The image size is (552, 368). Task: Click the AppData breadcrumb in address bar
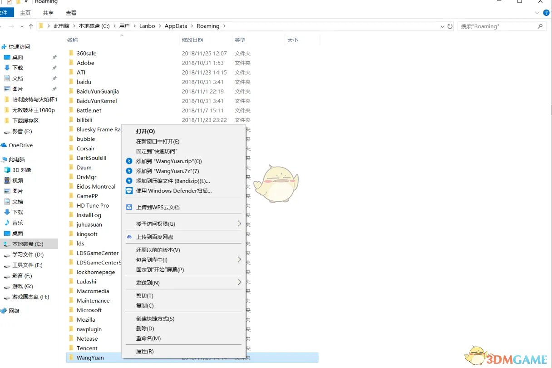coord(176,26)
